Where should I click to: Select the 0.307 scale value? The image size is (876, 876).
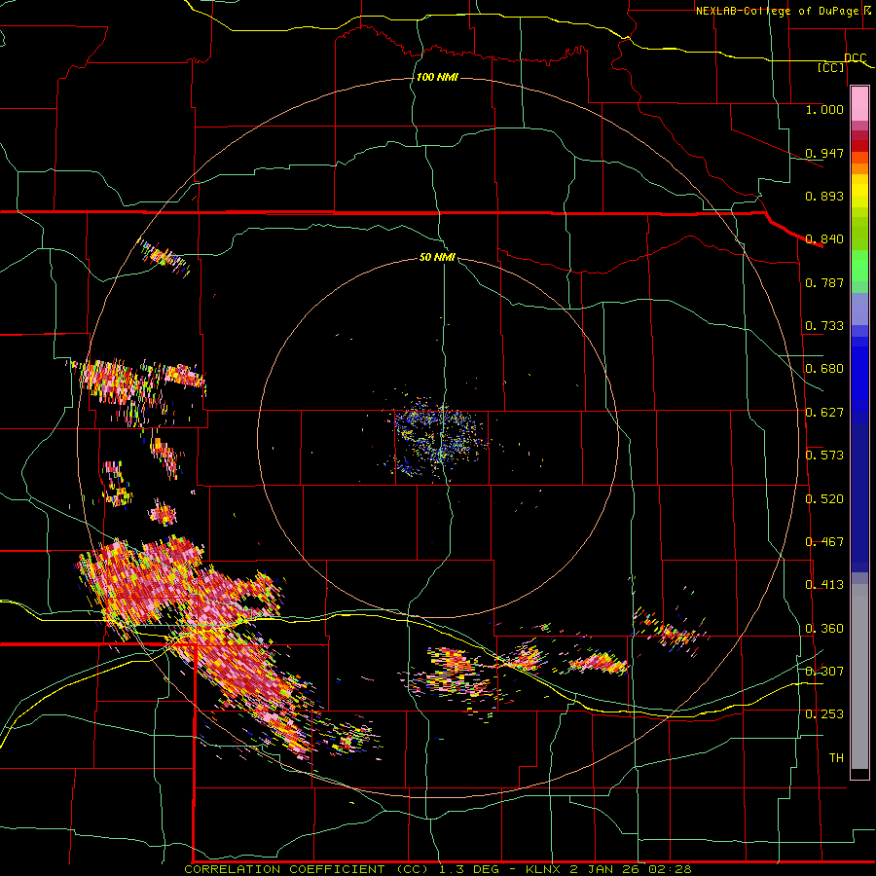click(x=824, y=672)
